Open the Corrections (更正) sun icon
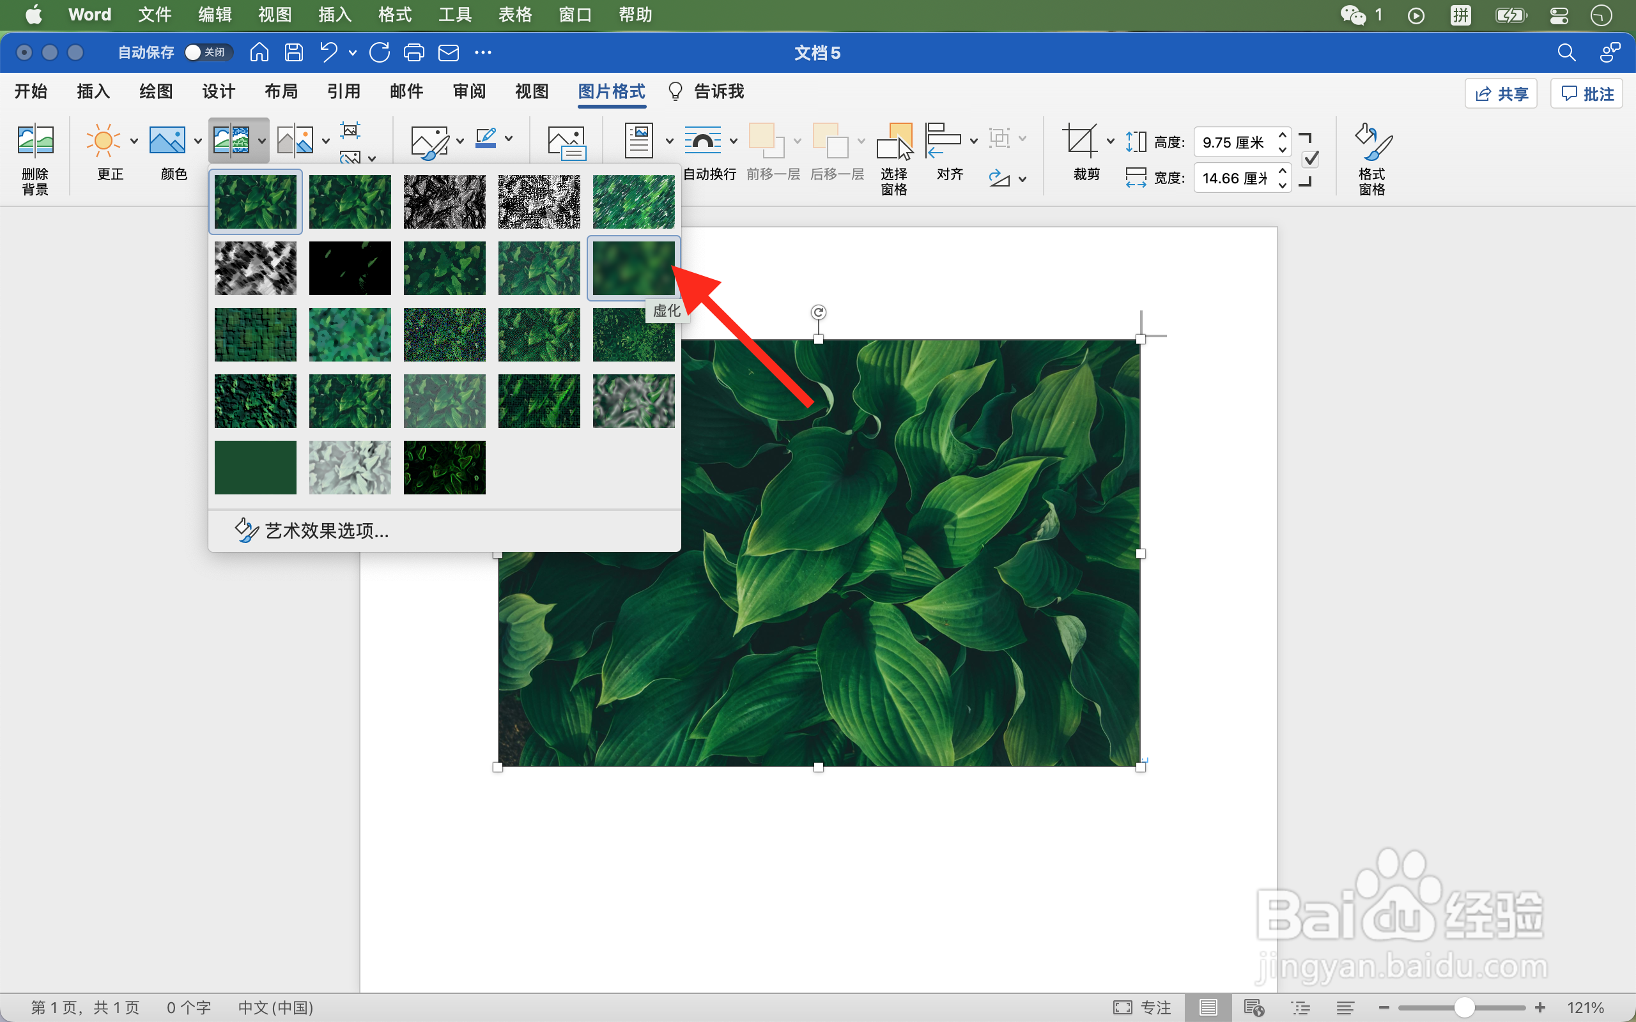 pyautogui.click(x=103, y=141)
